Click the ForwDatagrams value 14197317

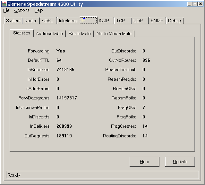[67, 98]
